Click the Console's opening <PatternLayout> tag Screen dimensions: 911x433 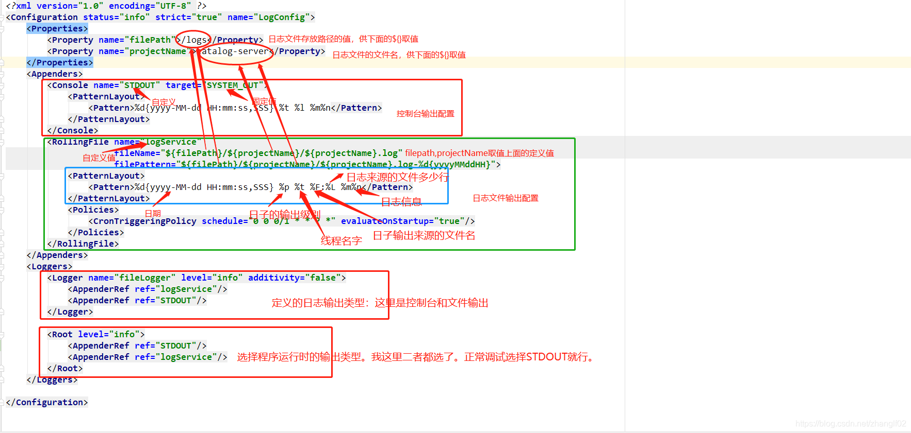pyautogui.click(x=106, y=96)
